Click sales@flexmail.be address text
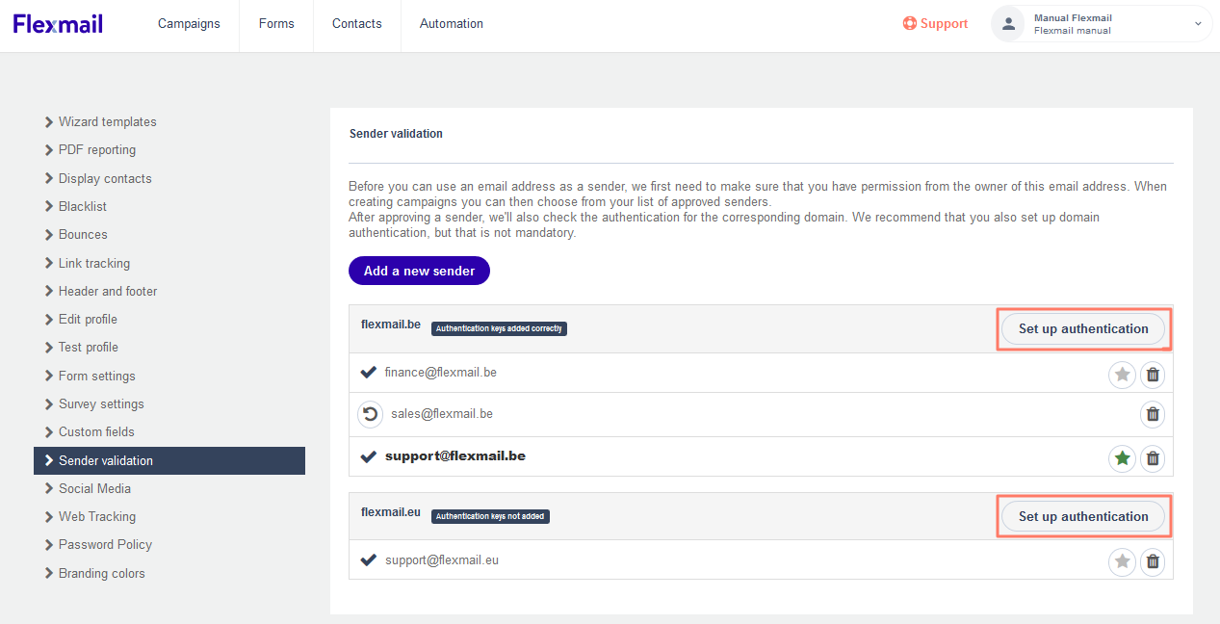 (x=442, y=414)
